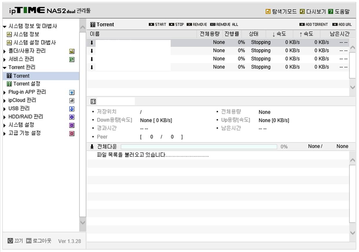Click the 끄기 power-off button

pos(15,241)
